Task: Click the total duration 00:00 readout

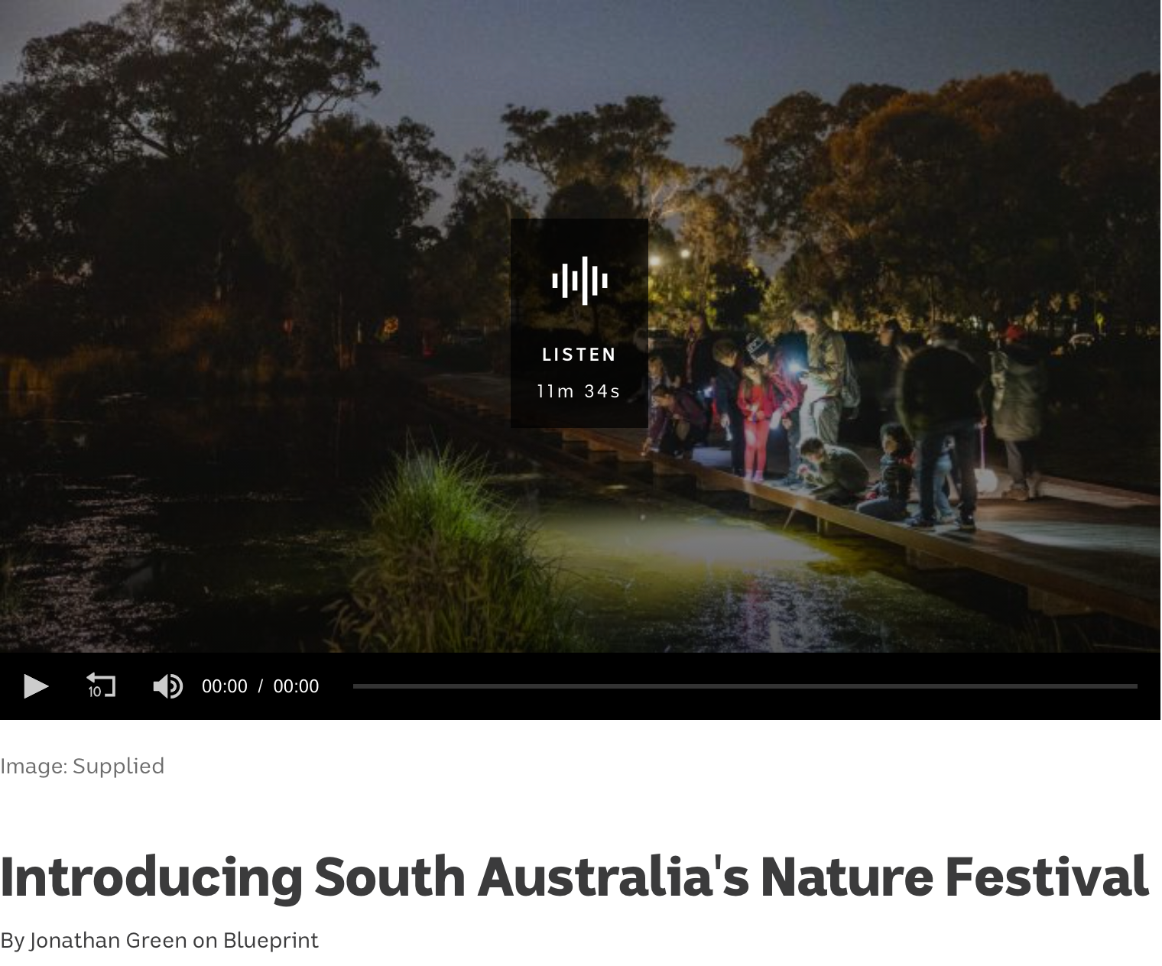Action: tap(296, 686)
